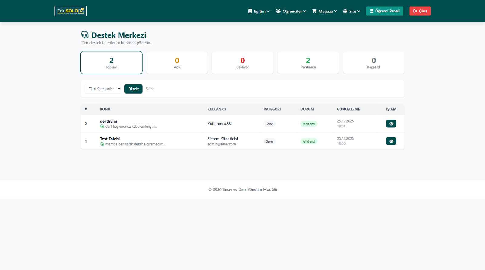Click the shopping cart Mağaza icon

pyautogui.click(x=314, y=11)
